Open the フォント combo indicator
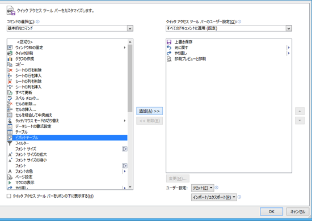Viewport: 312px width, 221px height. click(x=125, y=165)
